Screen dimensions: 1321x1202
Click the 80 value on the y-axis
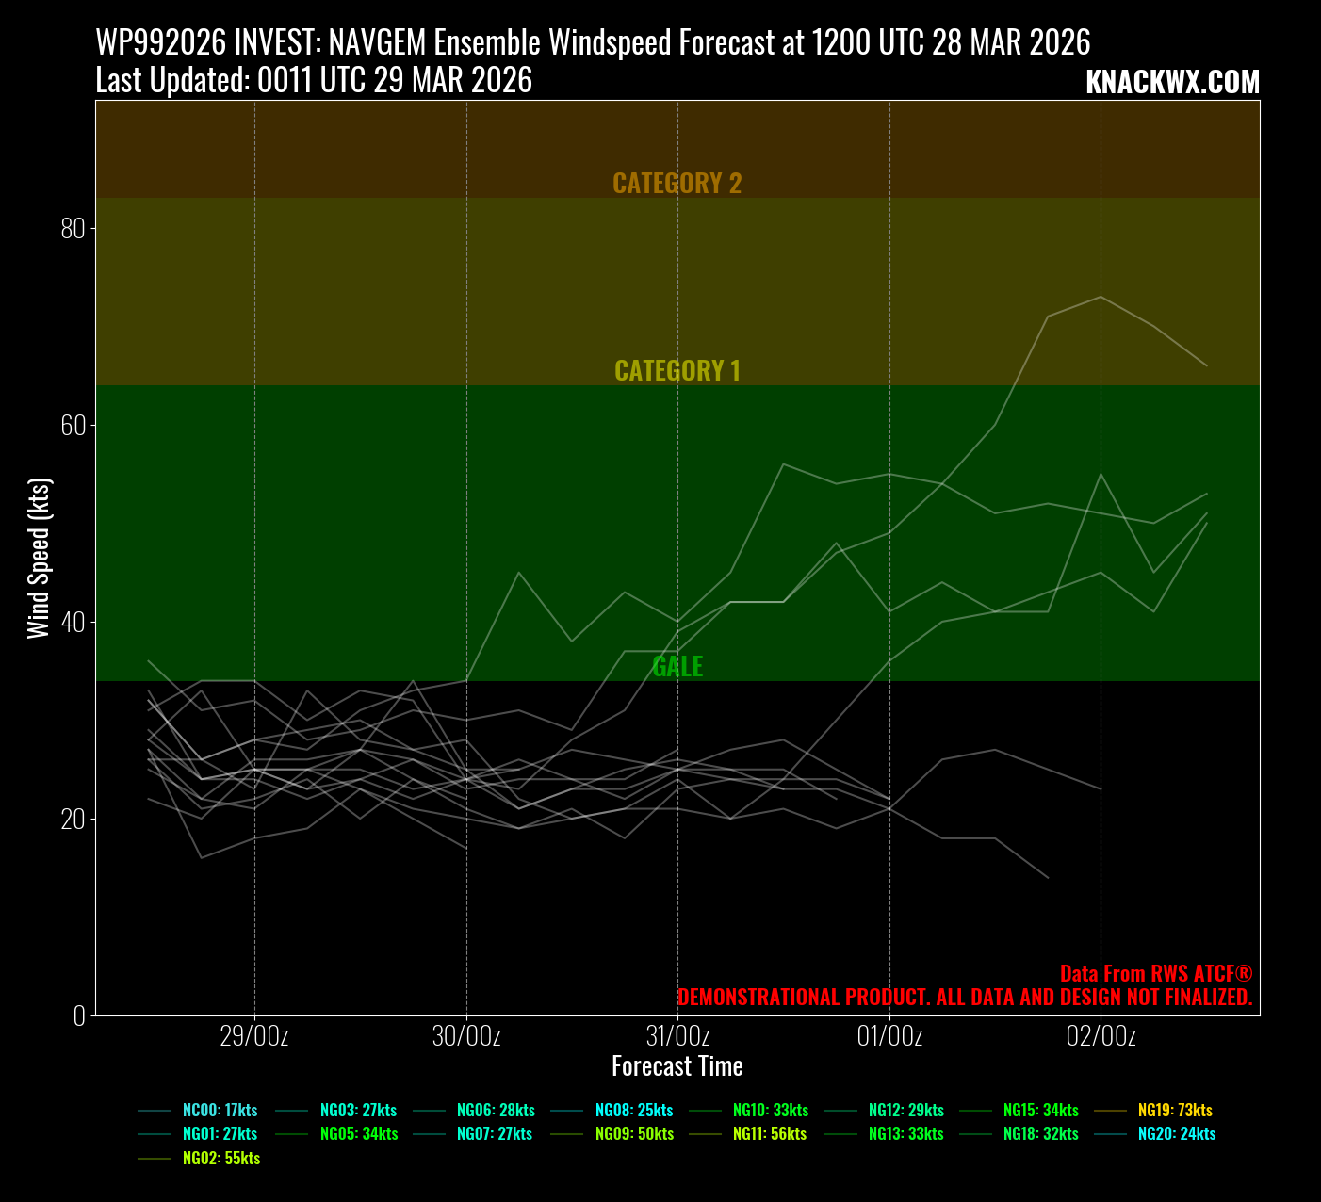73,229
